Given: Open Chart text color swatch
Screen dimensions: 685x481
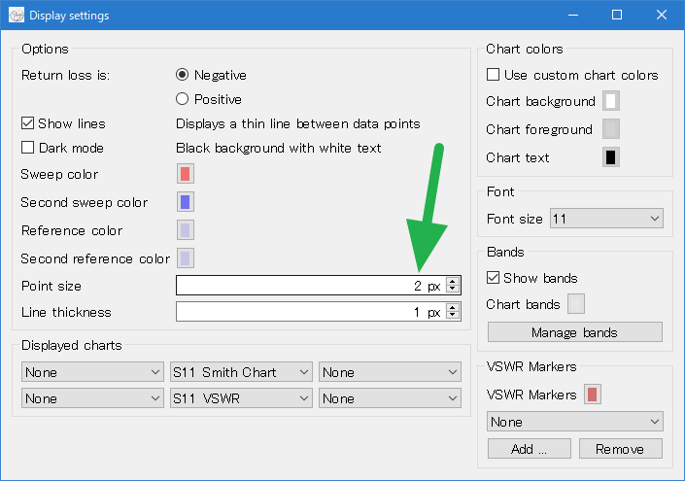Looking at the screenshot, I should pos(611,157).
